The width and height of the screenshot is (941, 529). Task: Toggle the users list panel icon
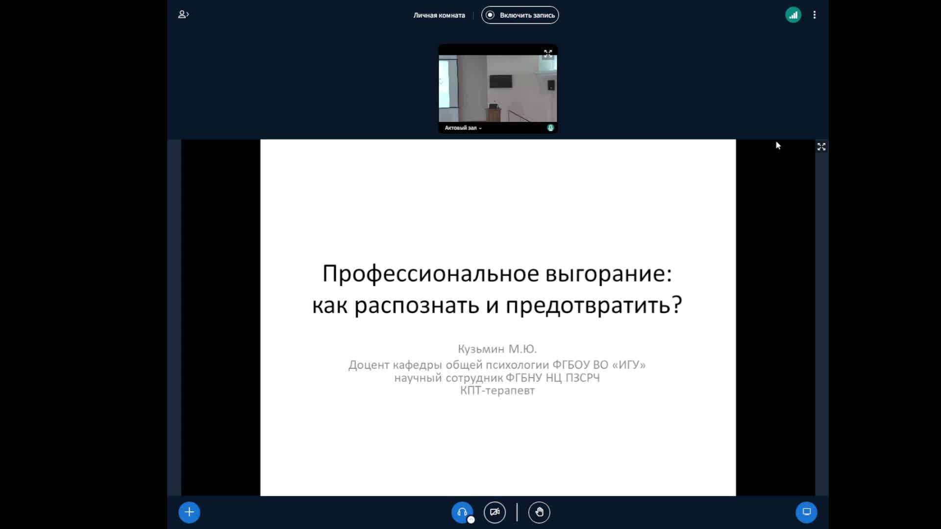pos(183,15)
